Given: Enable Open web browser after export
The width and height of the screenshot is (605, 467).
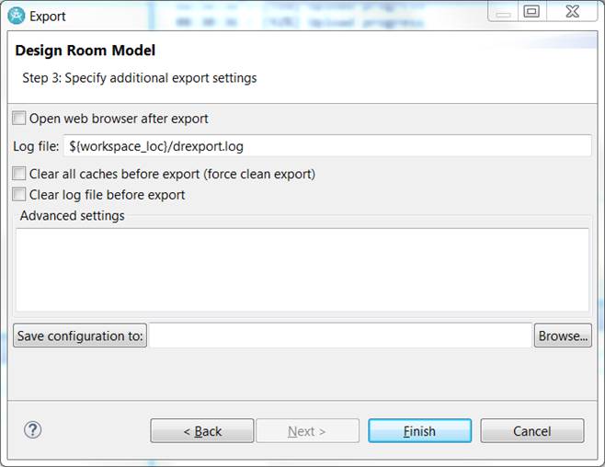Looking at the screenshot, I should coord(19,119).
